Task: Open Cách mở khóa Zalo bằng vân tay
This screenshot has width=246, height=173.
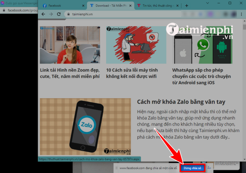Action: (181, 102)
